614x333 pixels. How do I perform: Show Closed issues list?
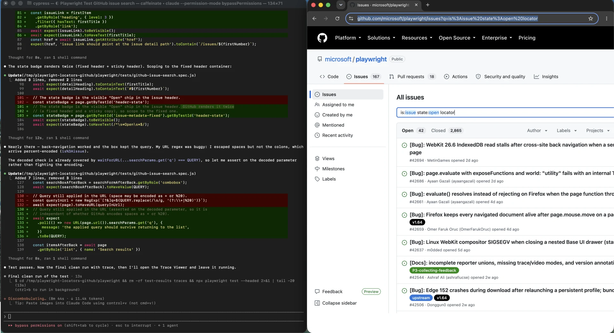click(446, 131)
